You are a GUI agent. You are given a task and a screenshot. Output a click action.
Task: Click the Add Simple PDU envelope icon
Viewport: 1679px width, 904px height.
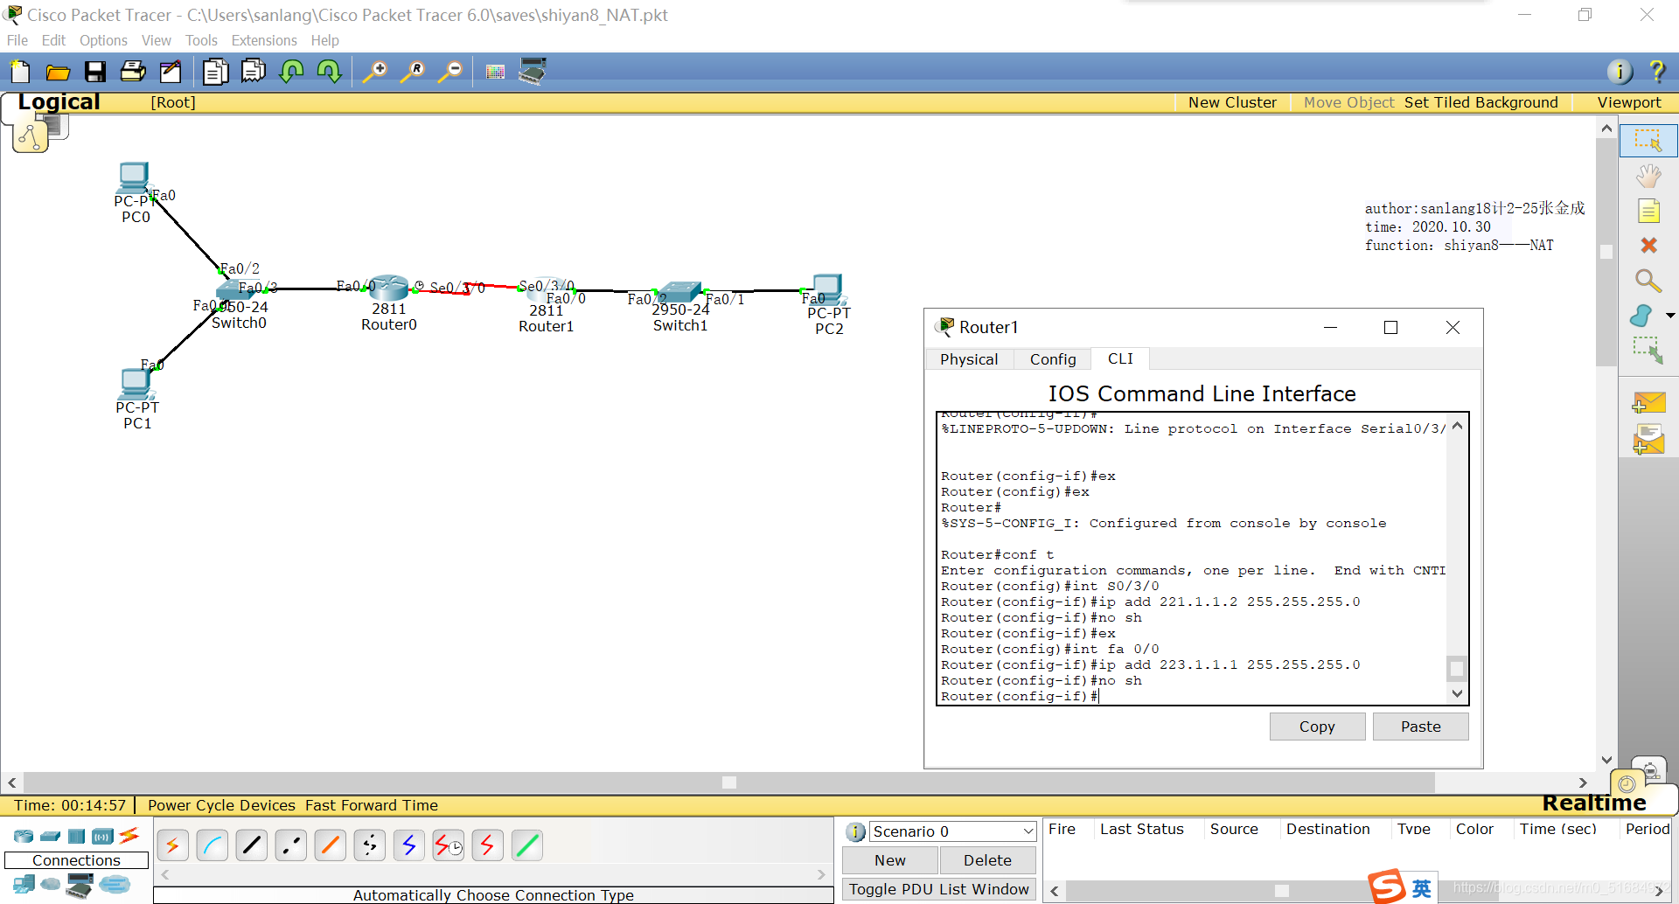pyautogui.click(x=1648, y=403)
